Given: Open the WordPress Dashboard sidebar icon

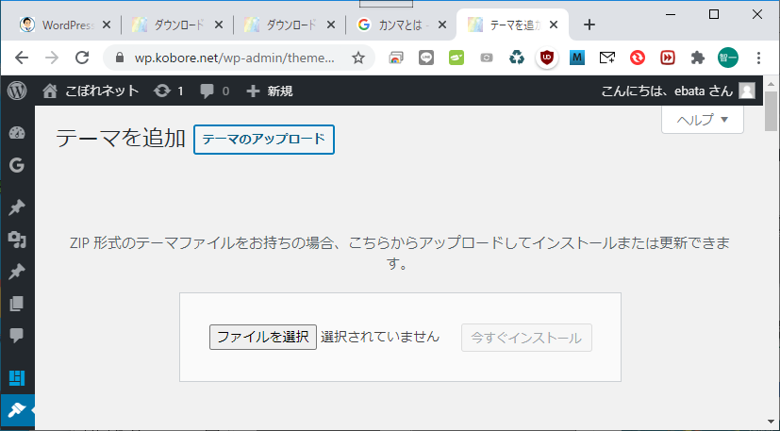Looking at the screenshot, I should click(16, 133).
